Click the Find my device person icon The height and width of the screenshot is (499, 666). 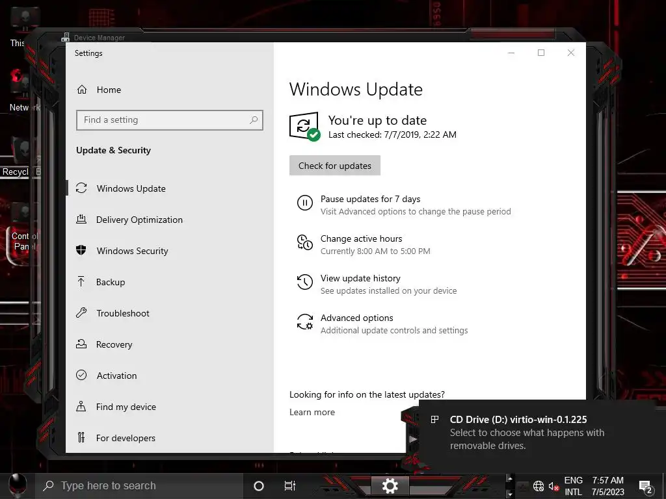(x=81, y=407)
